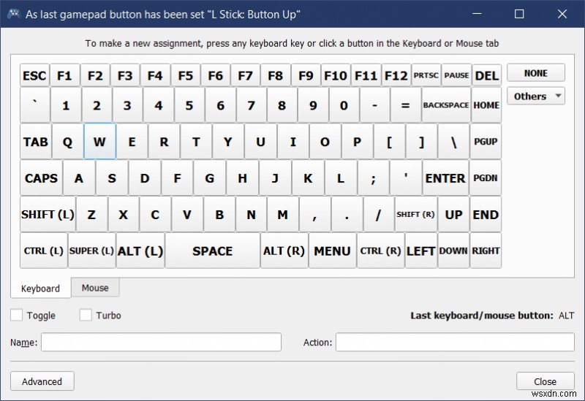This screenshot has width=585, height=401.
Task: Assign the MENU key
Action: pos(333,251)
